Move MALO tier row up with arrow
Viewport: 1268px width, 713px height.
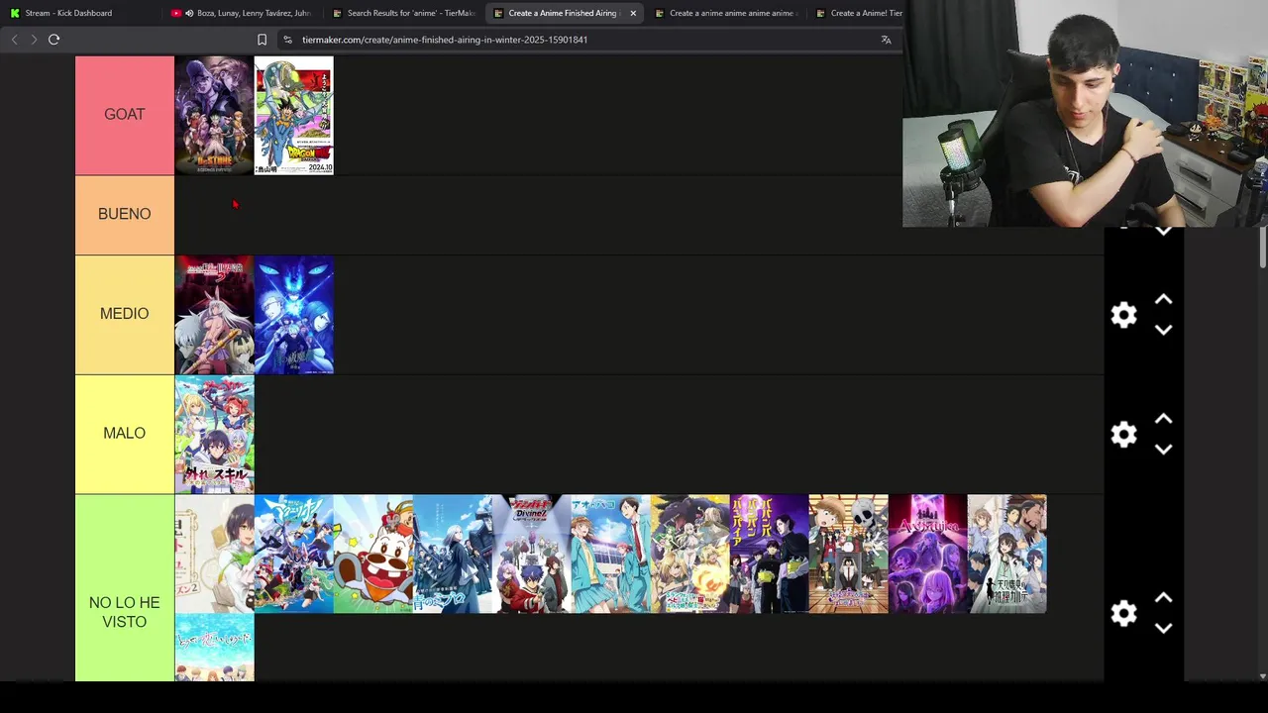(x=1163, y=419)
